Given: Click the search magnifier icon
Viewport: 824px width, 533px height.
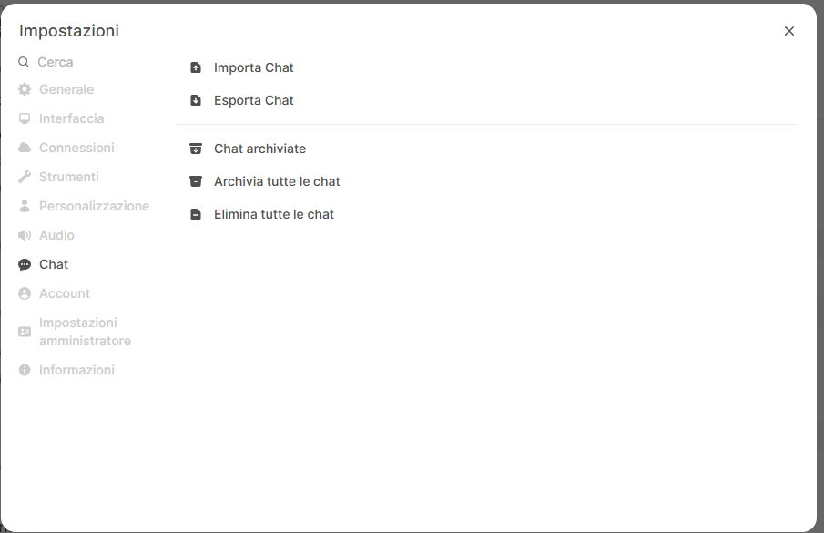Looking at the screenshot, I should click(24, 62).
